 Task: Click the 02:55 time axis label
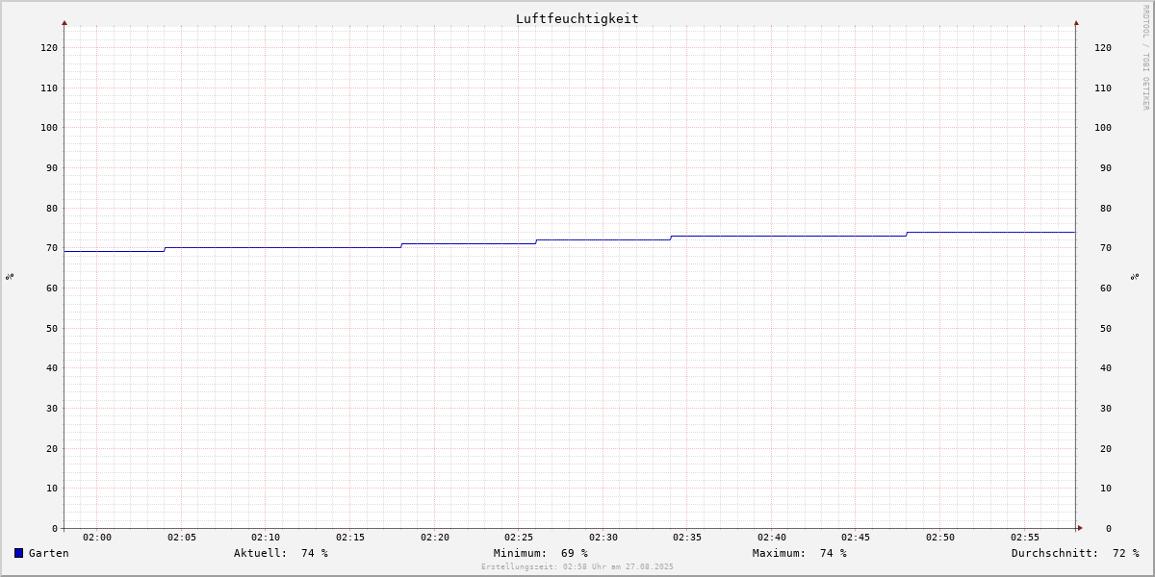1025,538
